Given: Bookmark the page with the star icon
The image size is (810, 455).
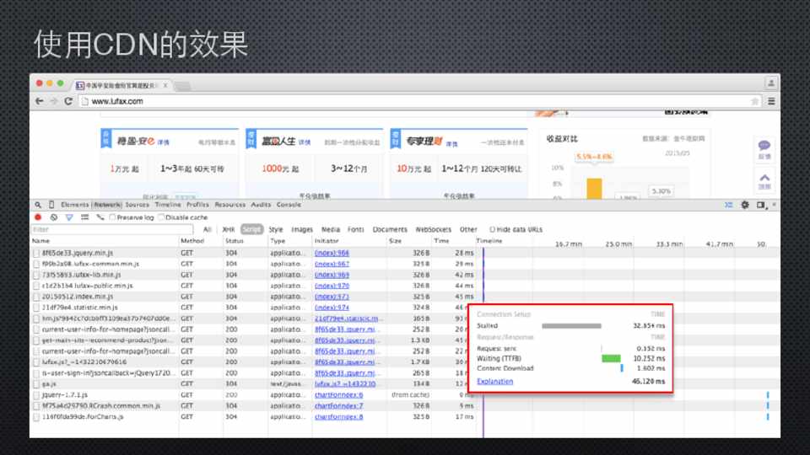Looking at the screenshot, I should coord(754,101).
